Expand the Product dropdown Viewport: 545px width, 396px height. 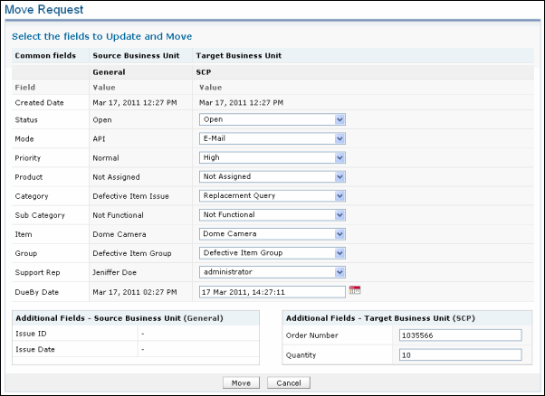272,177
